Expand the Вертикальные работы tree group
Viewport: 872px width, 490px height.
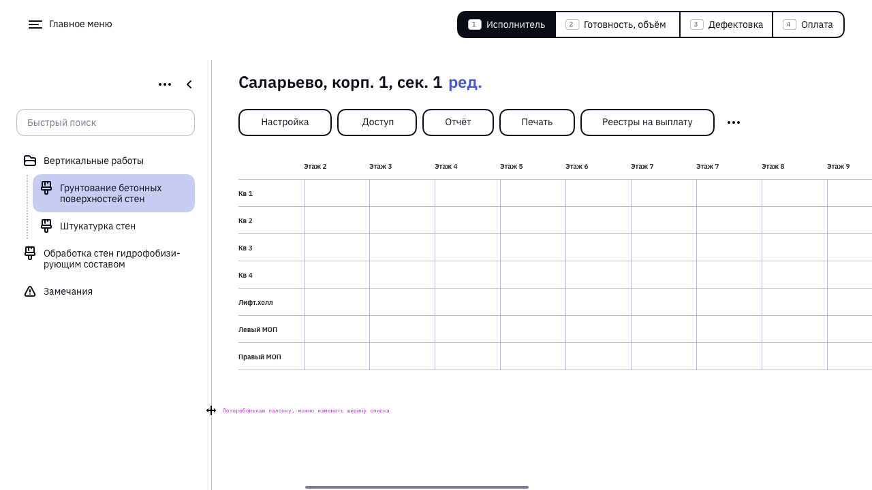click(93, 161)
